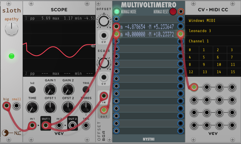Viewport: 241px width, 144px height.
Task: Toggle the MINMAX MODE green button
Action: (116, 12)
